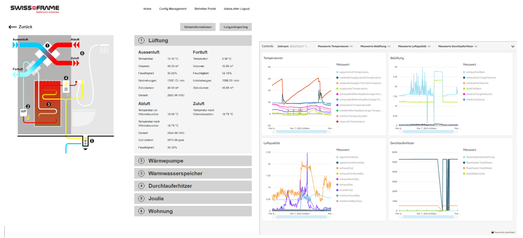Click marker 1 on the ventilation heat exchanger
The image size is (523, 238).
tap(47, 46)
